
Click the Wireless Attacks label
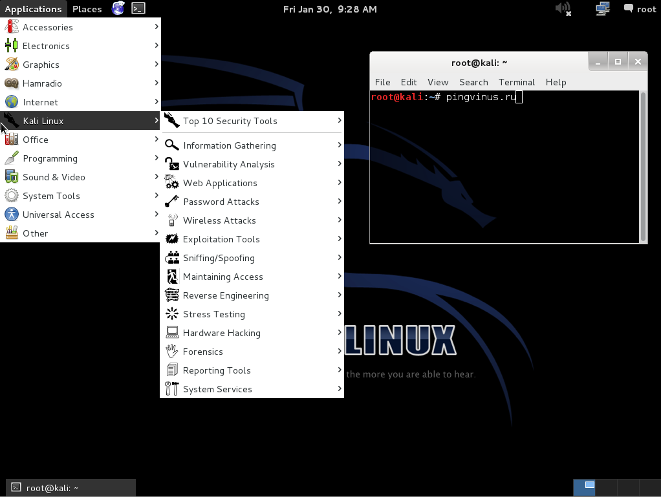(219, 220)
